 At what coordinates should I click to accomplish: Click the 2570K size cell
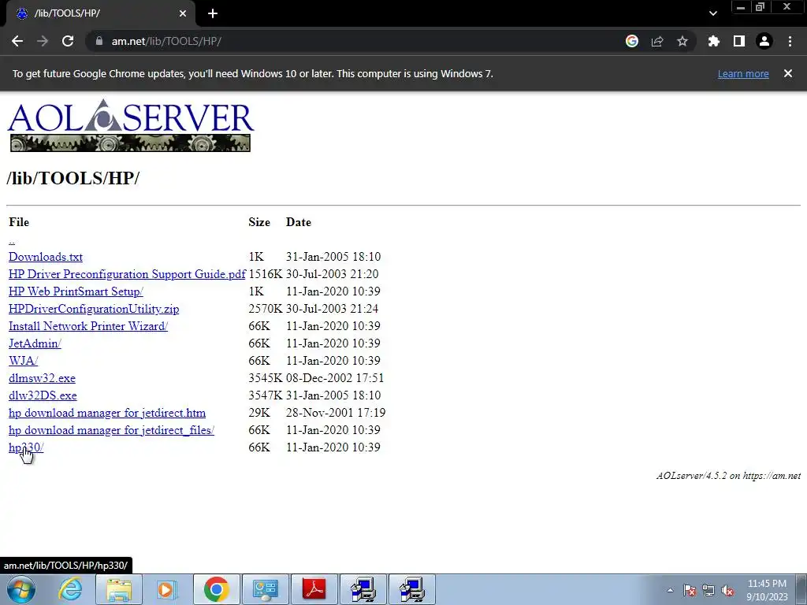point(265,309)
